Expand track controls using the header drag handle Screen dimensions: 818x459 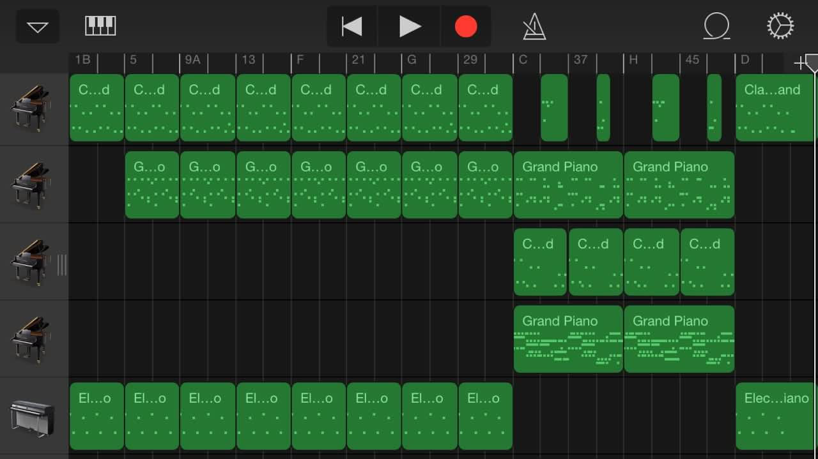(x=62, y=264)
